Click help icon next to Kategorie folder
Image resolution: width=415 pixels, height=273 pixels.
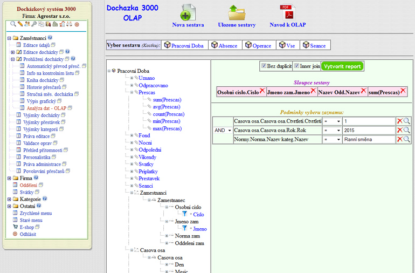(x=45, y=199)
